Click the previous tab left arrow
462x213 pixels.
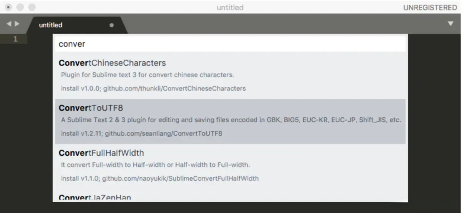9,24
